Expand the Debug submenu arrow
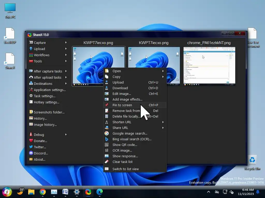 pyautogui.click(x=66, y=135)
